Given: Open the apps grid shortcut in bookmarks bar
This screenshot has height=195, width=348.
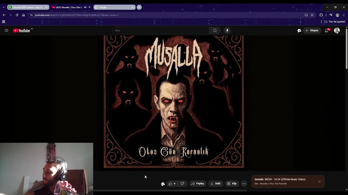Looking at the screenshot, I should tap(4, 22).
